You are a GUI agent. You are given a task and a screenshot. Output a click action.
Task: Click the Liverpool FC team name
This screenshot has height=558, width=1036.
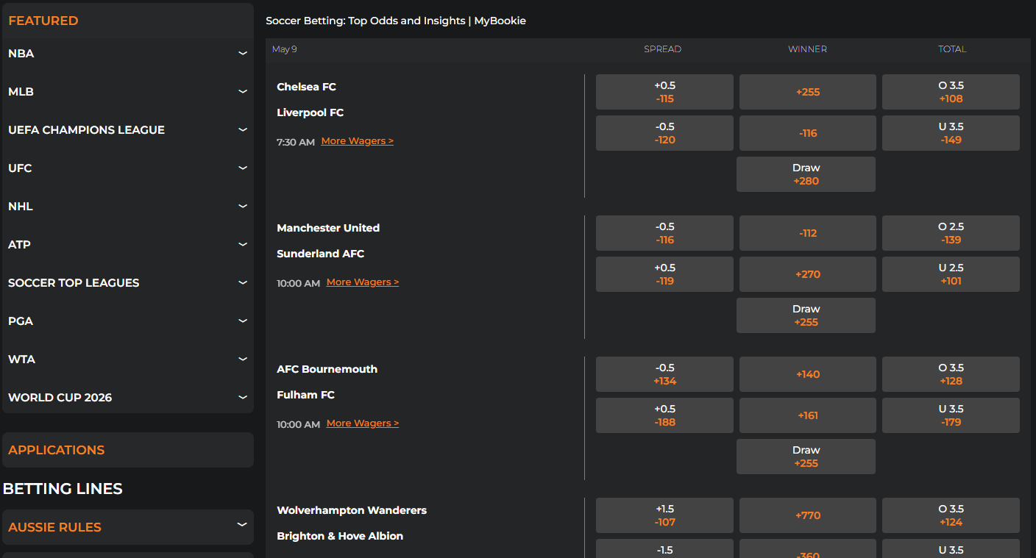coord(310,112)
